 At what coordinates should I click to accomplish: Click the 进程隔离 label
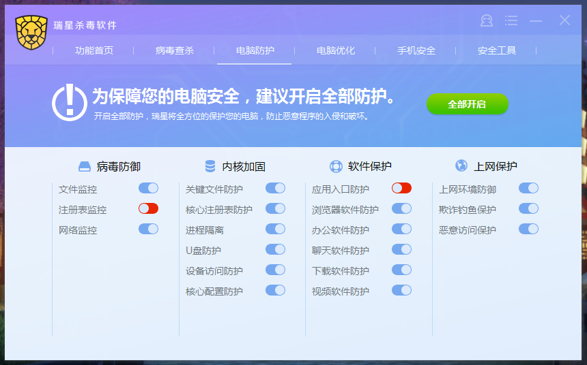[x=204, y=230]
